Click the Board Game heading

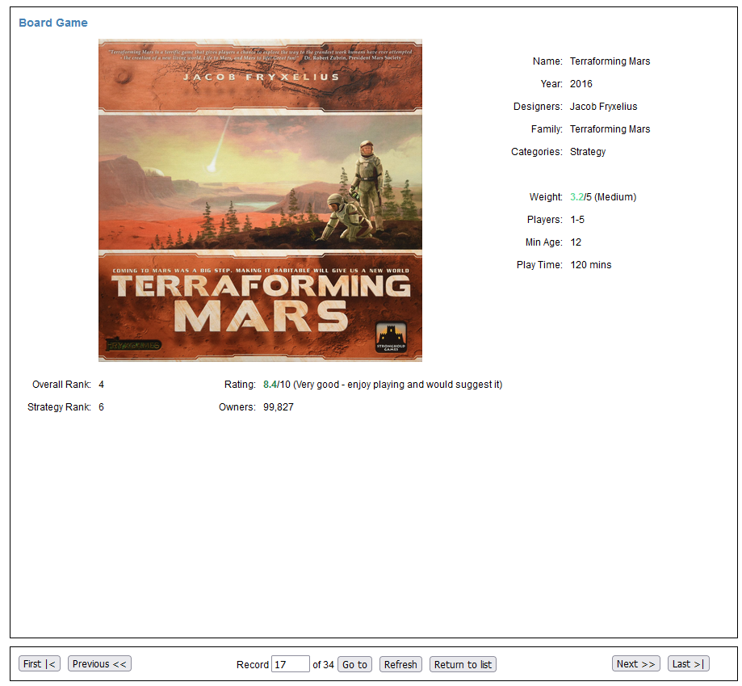click(x=53, y=23)
